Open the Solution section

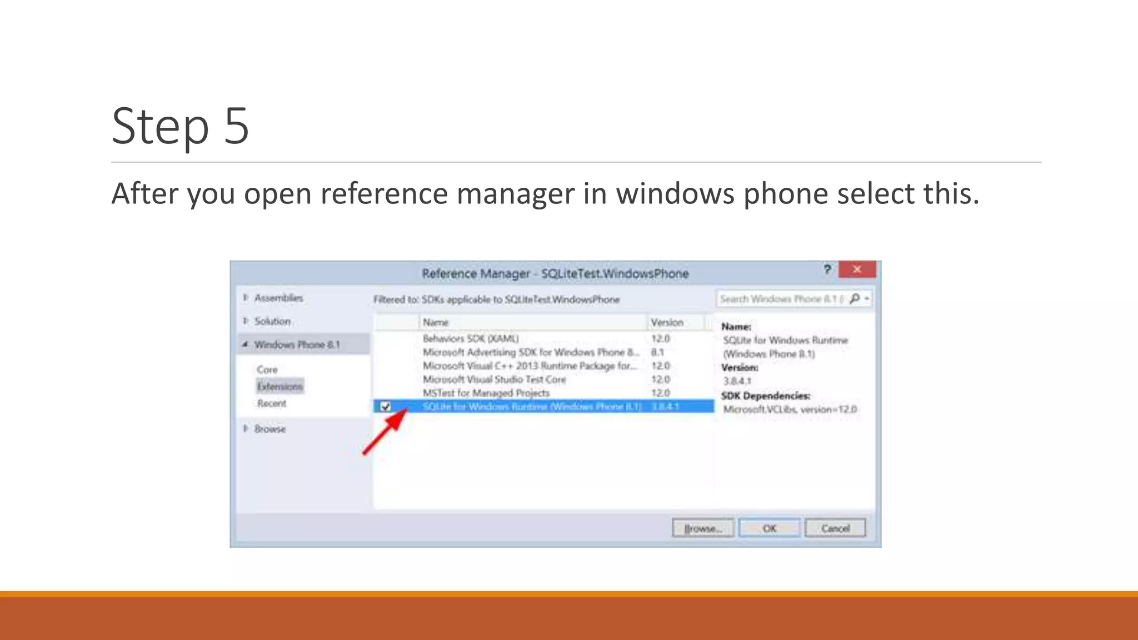click(x=272, y=321)
